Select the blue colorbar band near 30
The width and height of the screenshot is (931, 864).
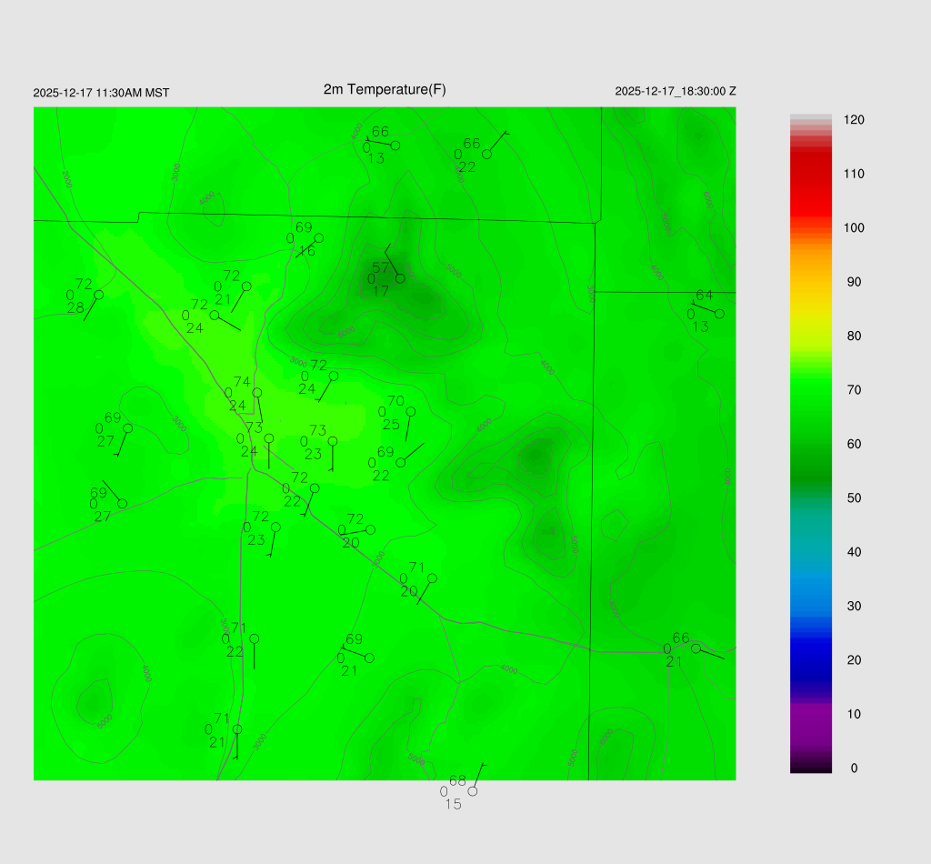(x=810, y=606)
